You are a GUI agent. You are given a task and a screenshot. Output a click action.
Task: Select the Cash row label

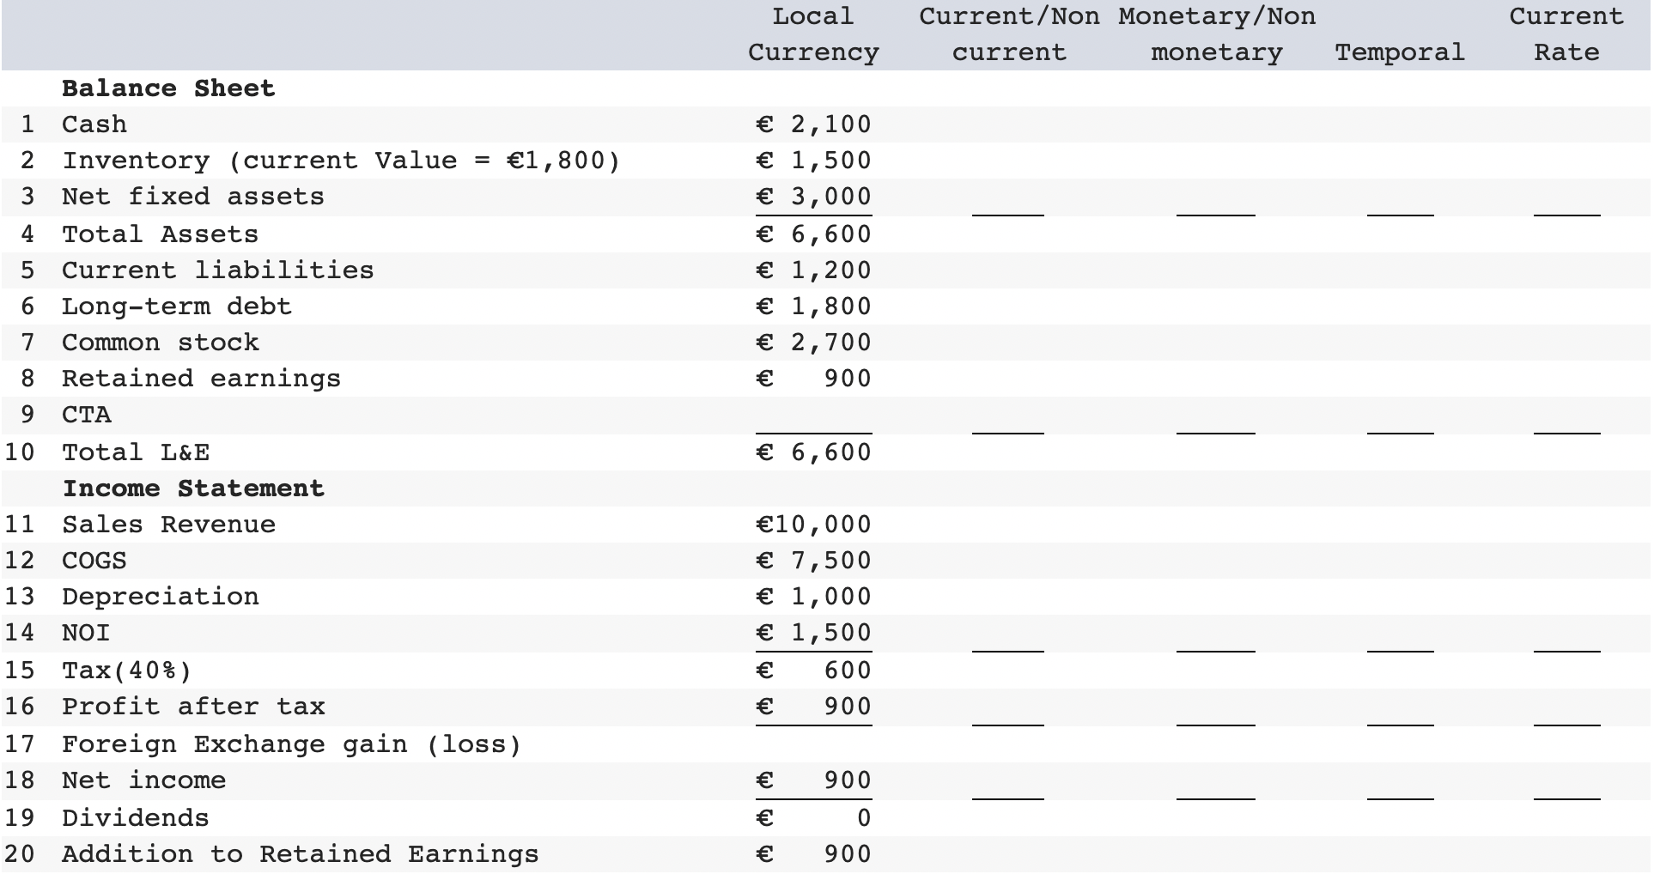93,123
